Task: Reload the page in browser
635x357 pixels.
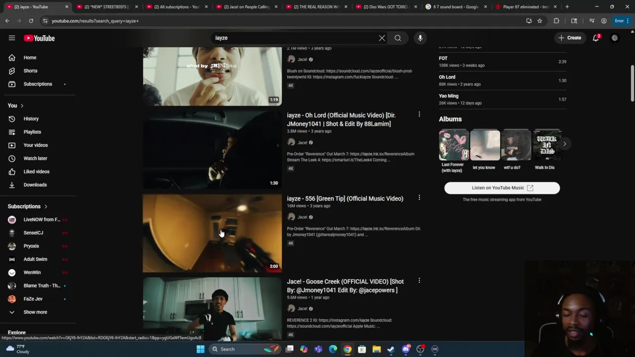Action: coord(31,21)
